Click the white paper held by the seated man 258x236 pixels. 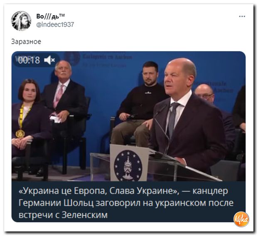click(x=57, y=119)
